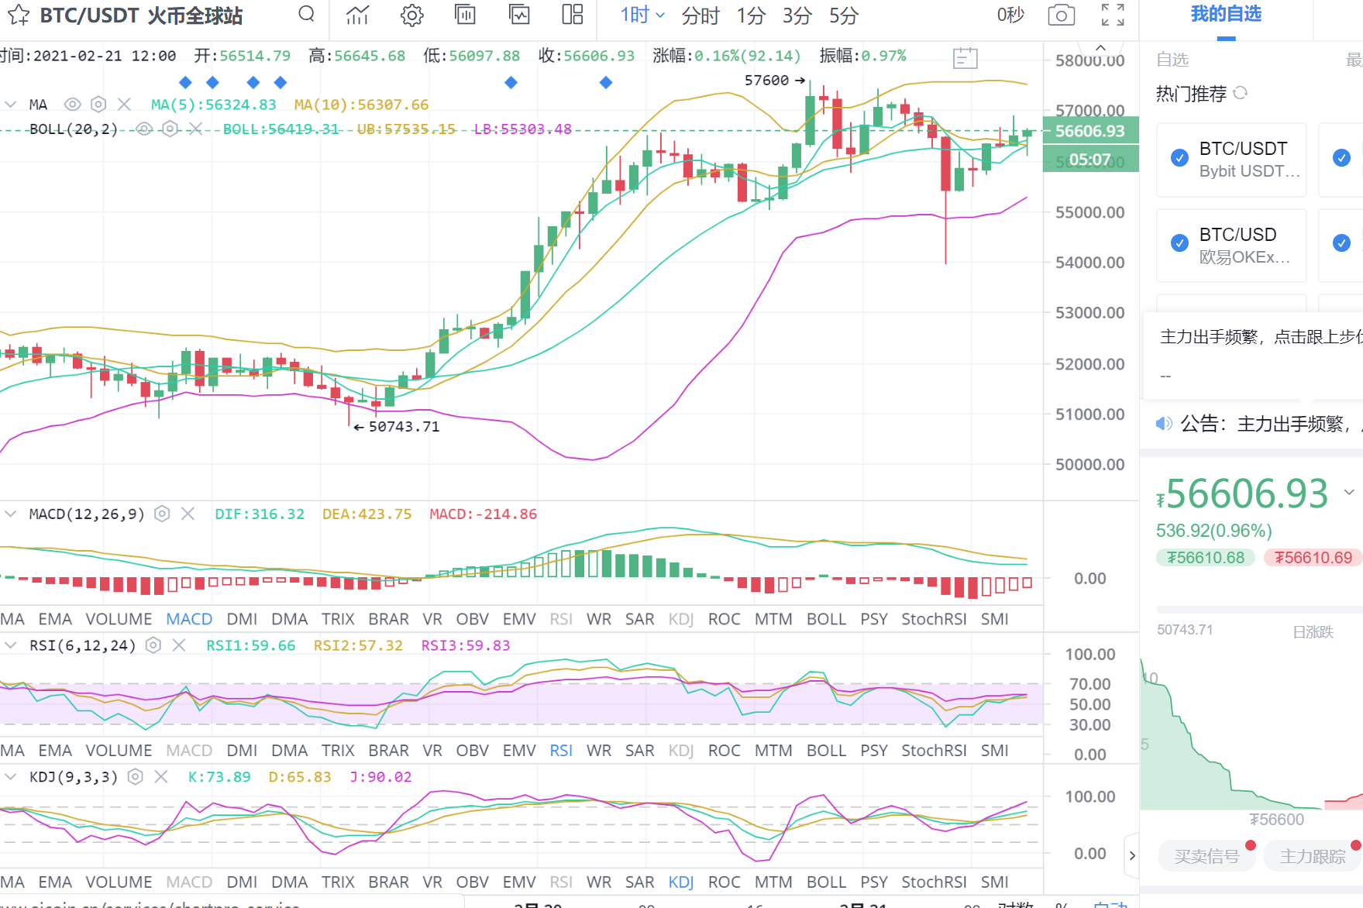Open MACD indicator settings hexagon icon
This screenshot has height=908, width=1363.
pos(162,514)
